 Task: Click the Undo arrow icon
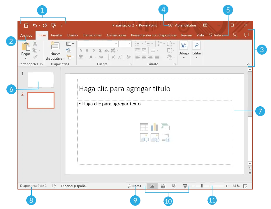pyautogui.click(x=35, y=25)
